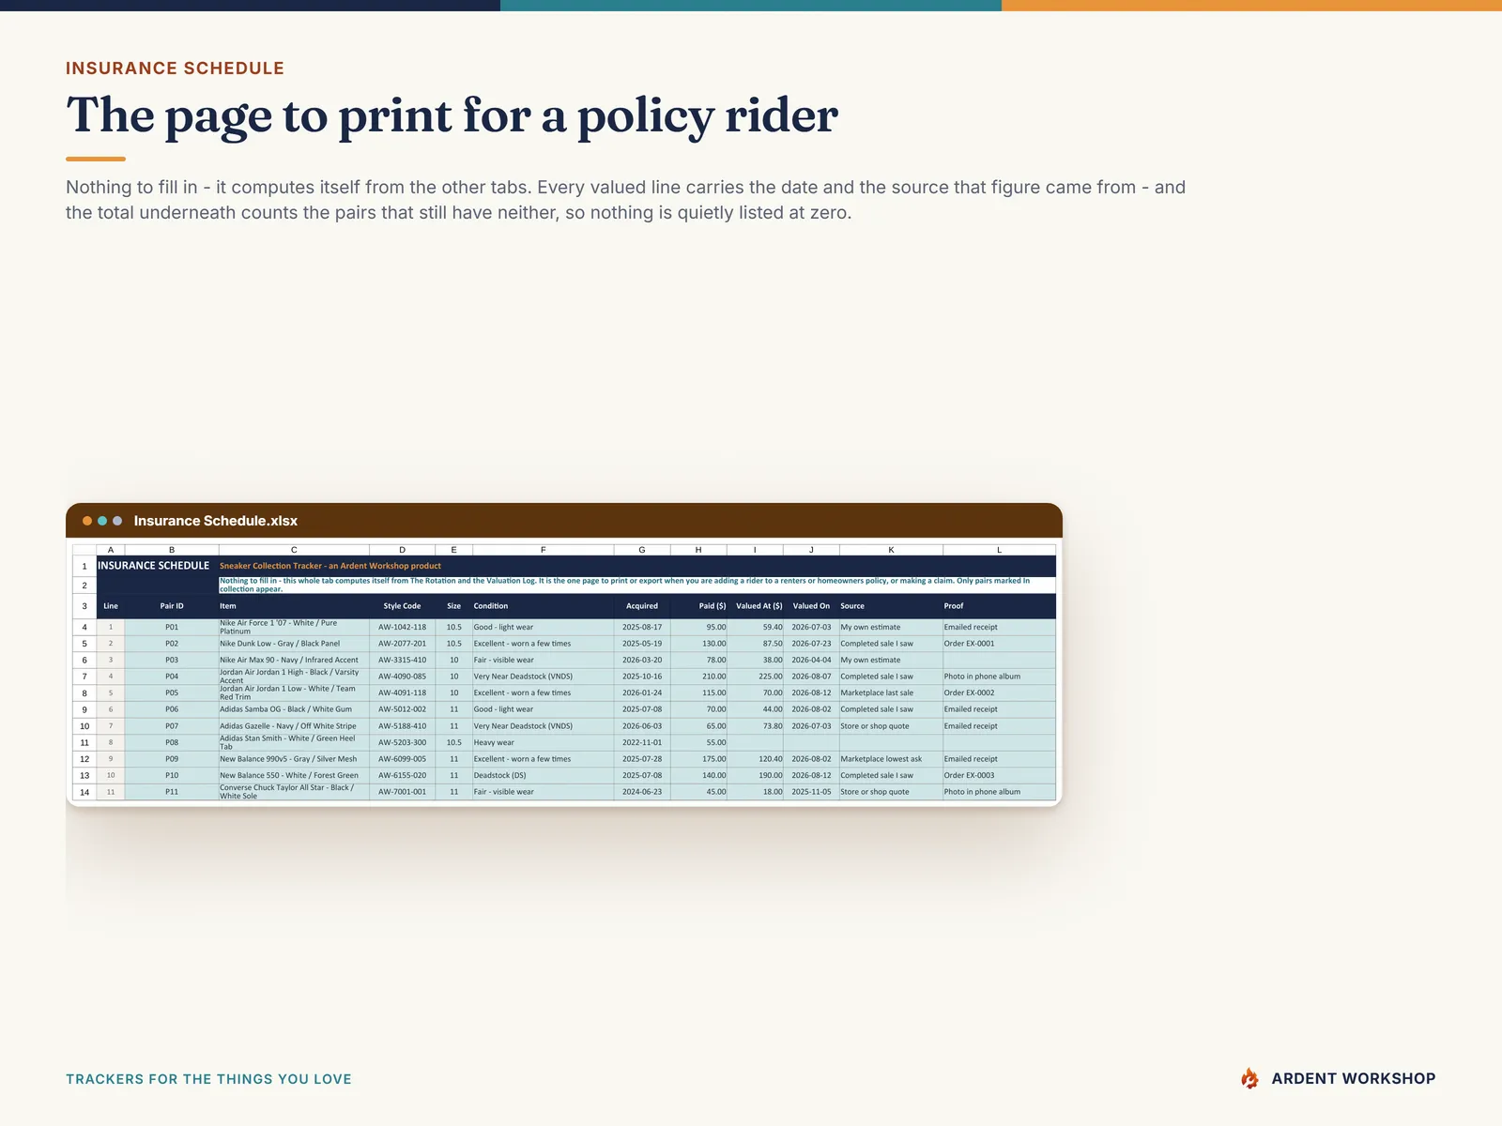Select the 'Nike Air Max 90 - Navy / Infrared Accent' cell
The width and height of the screenshot is (1502, 1126).
coord(294,661)
